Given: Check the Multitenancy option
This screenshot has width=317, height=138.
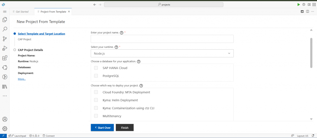Looking at the screenshot, I should (96, 116).
